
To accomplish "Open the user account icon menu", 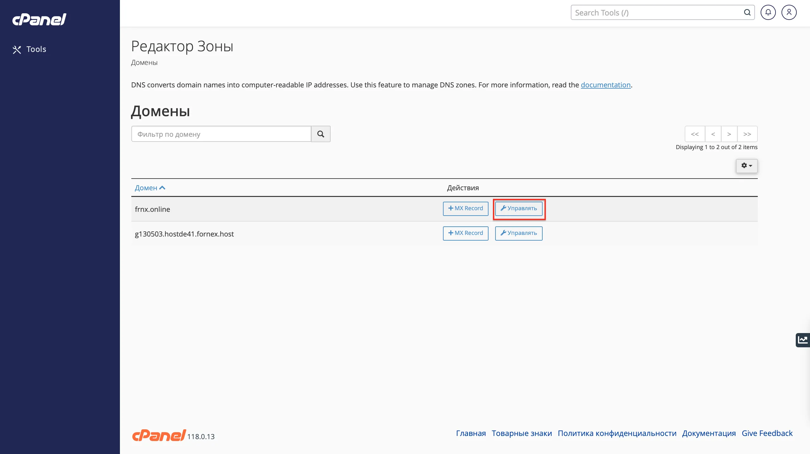I will pos(789,13).
